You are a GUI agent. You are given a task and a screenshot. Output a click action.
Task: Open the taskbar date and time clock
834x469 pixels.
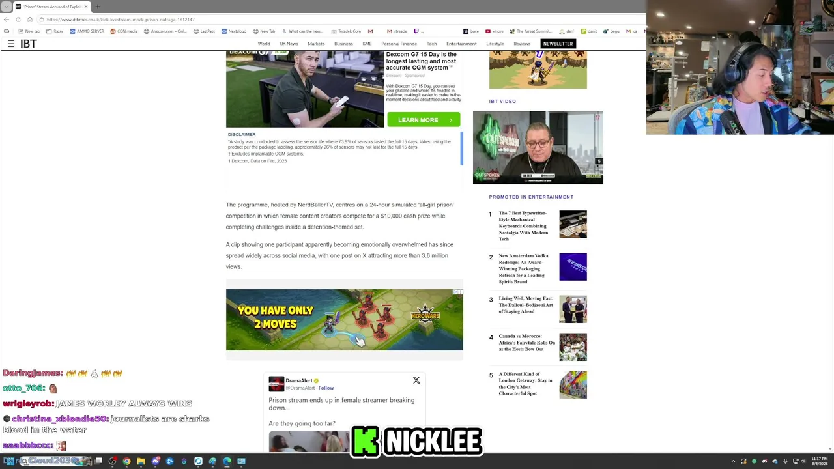pos(819,461)
